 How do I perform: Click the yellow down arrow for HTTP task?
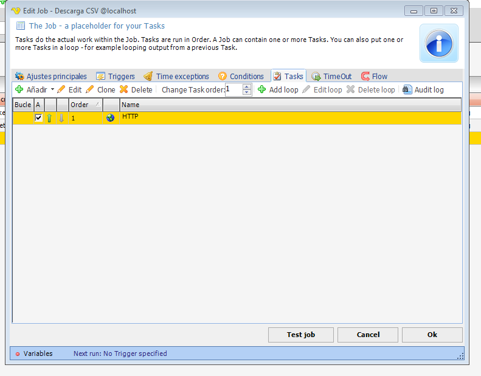coord(61,118)
